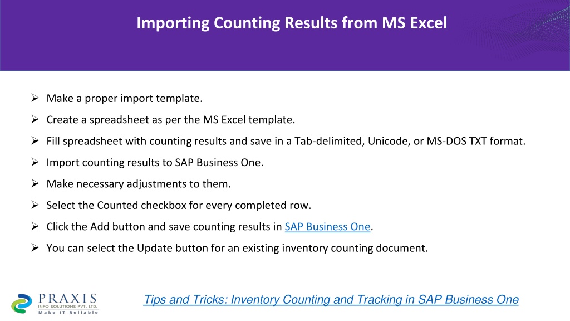Viewport: 570px width, 321px height.
Task: Click the text Make necessary adjustments to them
Action: tap(139, 184)
